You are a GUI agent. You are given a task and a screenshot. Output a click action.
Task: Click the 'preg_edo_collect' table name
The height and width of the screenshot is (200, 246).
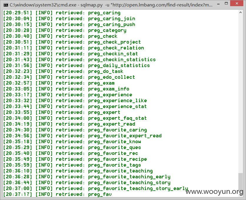pyautogui.click(x=112, y=77)
